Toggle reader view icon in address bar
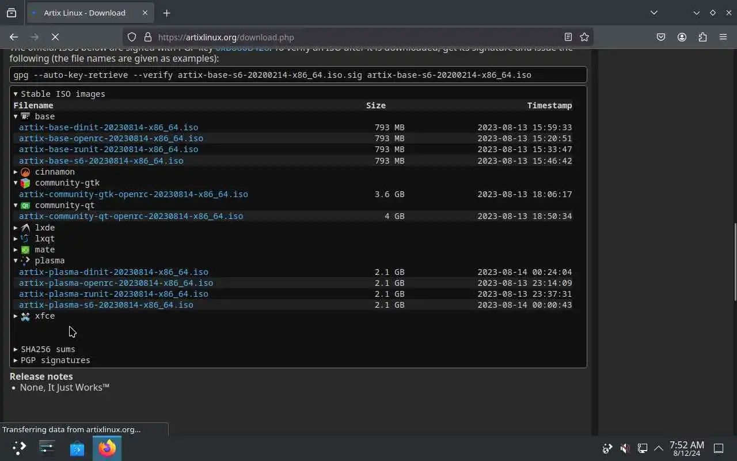The height and width of the screenshot is (461, 737). [568, 37]
